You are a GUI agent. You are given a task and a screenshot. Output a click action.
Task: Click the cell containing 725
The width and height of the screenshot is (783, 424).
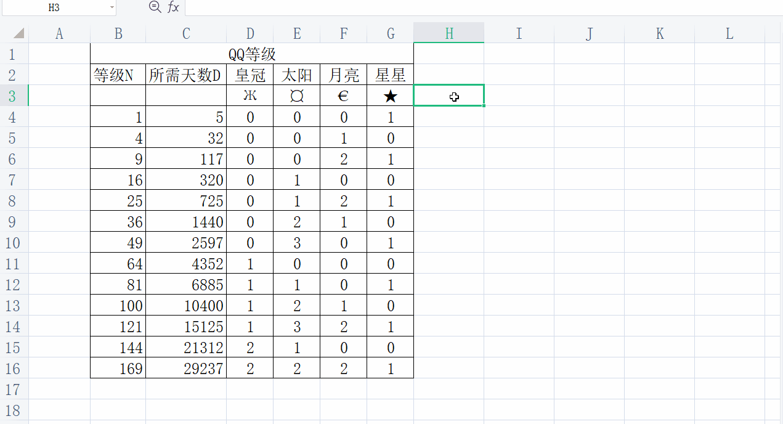click(186, 201)
